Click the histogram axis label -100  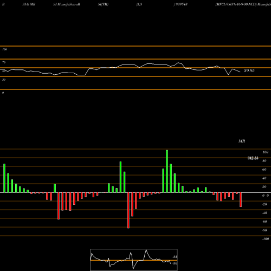tap(266, 239)
